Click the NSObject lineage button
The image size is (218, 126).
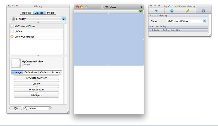click(x=36, y=96)
